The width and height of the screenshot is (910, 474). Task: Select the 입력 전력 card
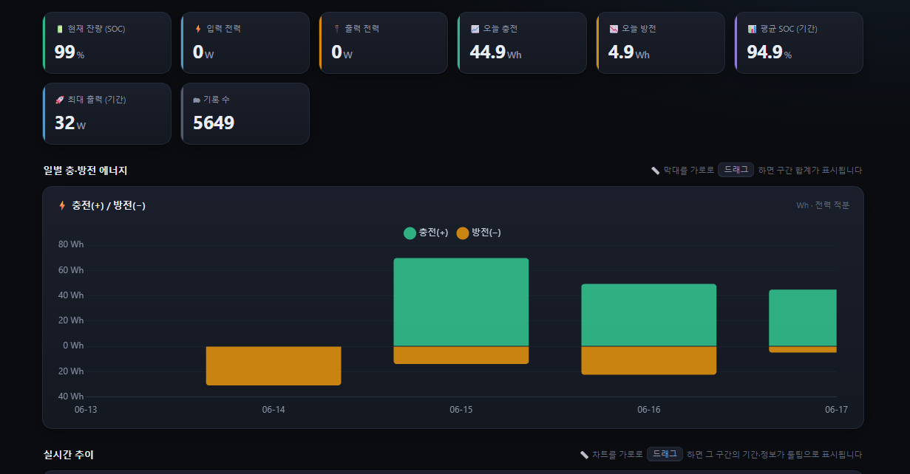pos(245,43)
